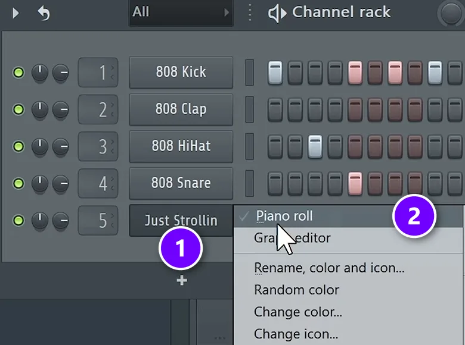Select Change color… menu entry
Screen dimensions: 465x345
click(x=348, y=312)
